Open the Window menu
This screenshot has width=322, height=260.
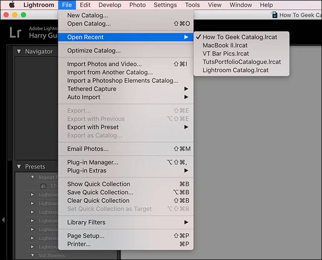point(241,5)
